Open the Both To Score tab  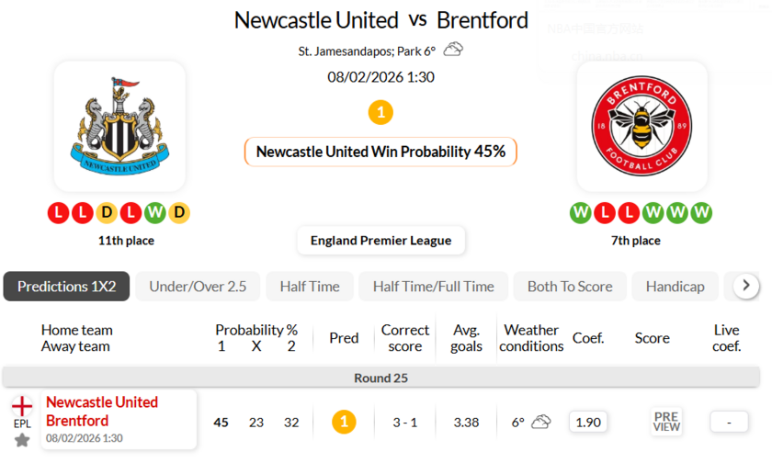point(570,287)
